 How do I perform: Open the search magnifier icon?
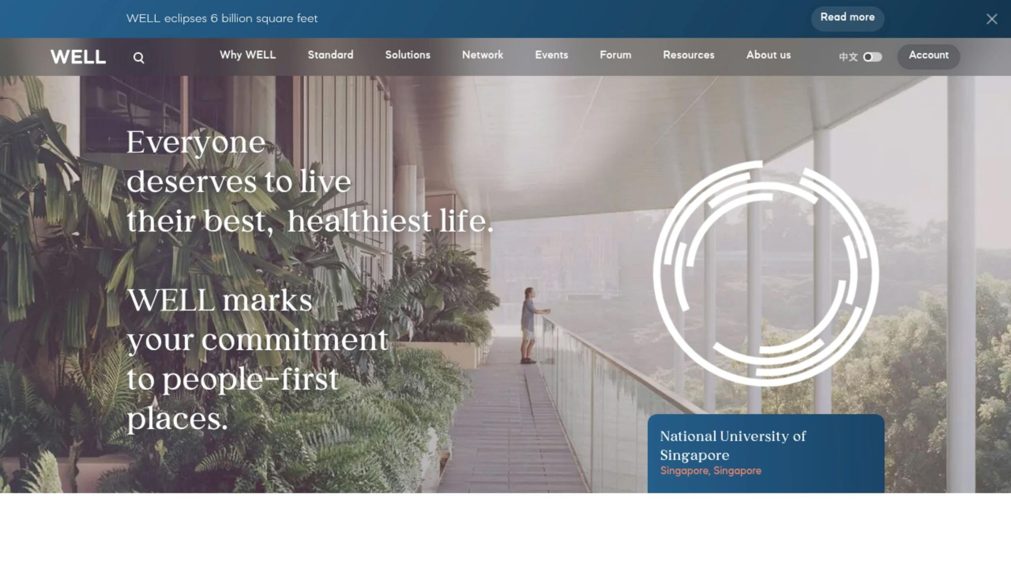(x=139, y=58)
